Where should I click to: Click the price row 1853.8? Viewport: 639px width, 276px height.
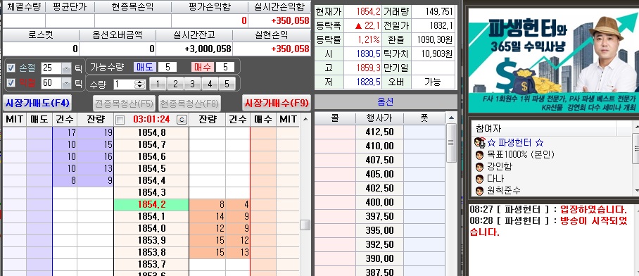point(151,252)
